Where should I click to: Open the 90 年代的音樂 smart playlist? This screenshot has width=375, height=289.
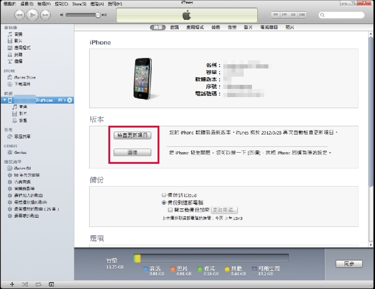coord(23,175)
